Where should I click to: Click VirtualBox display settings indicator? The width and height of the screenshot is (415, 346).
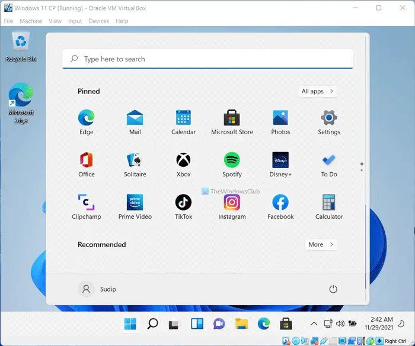(x=342, y=341)
